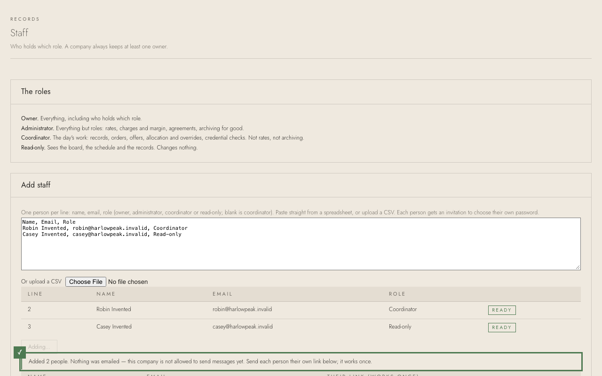Click the 'Added 2 people' success message
This screenshot has width=602, height=376.
tap(200, 361)
